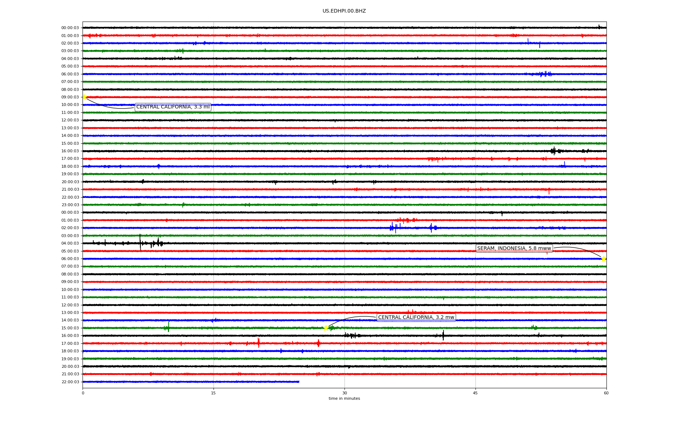Click the 22:00:03 last row time label

pos(70,382)
